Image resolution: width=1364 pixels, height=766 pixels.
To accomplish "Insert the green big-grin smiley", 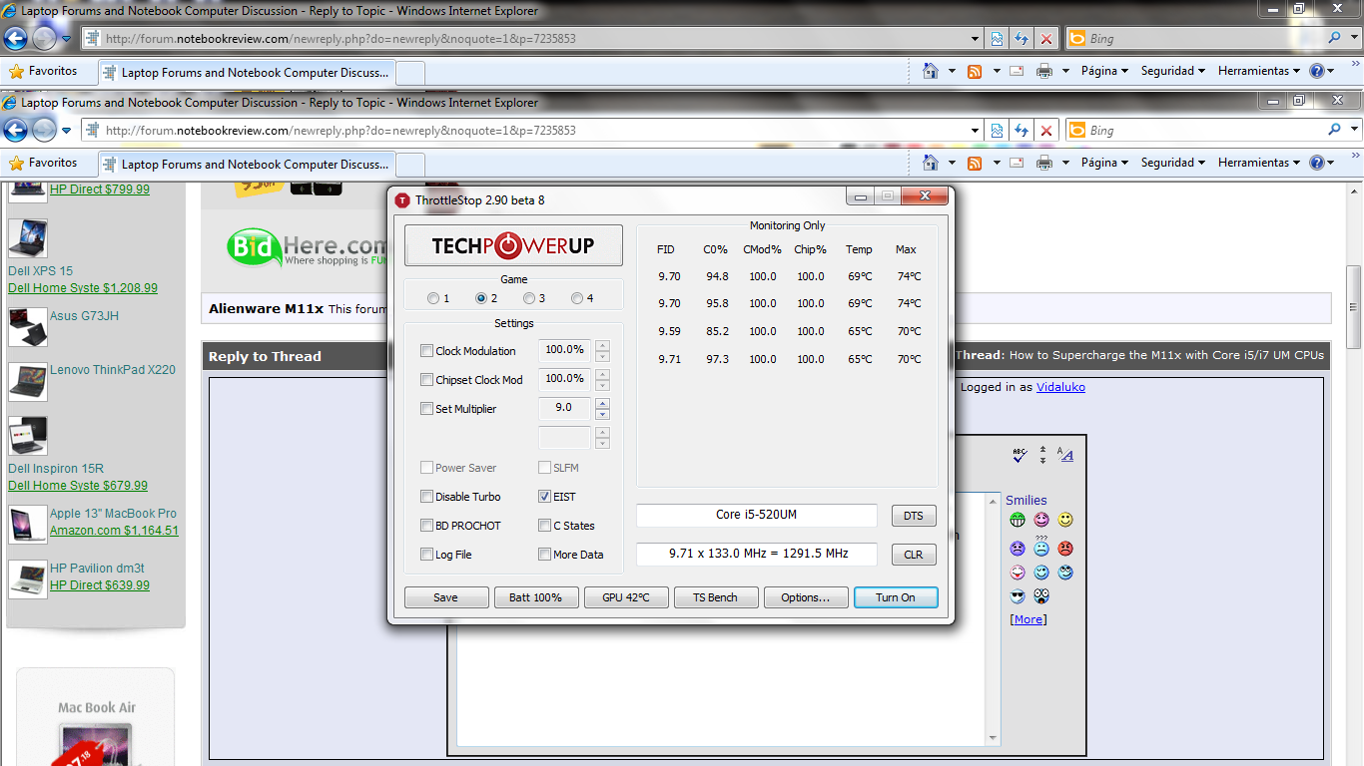I will pos(1018,520).
